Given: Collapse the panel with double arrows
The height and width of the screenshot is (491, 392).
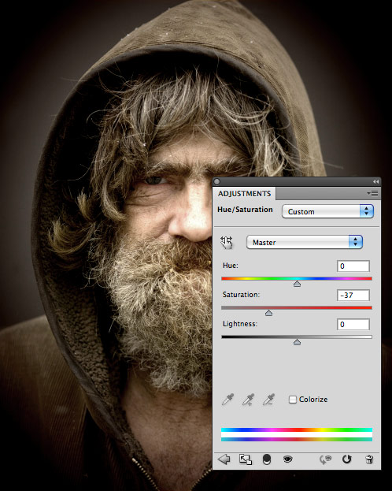Looking at the screenshot, I should [x=375, y=181].
